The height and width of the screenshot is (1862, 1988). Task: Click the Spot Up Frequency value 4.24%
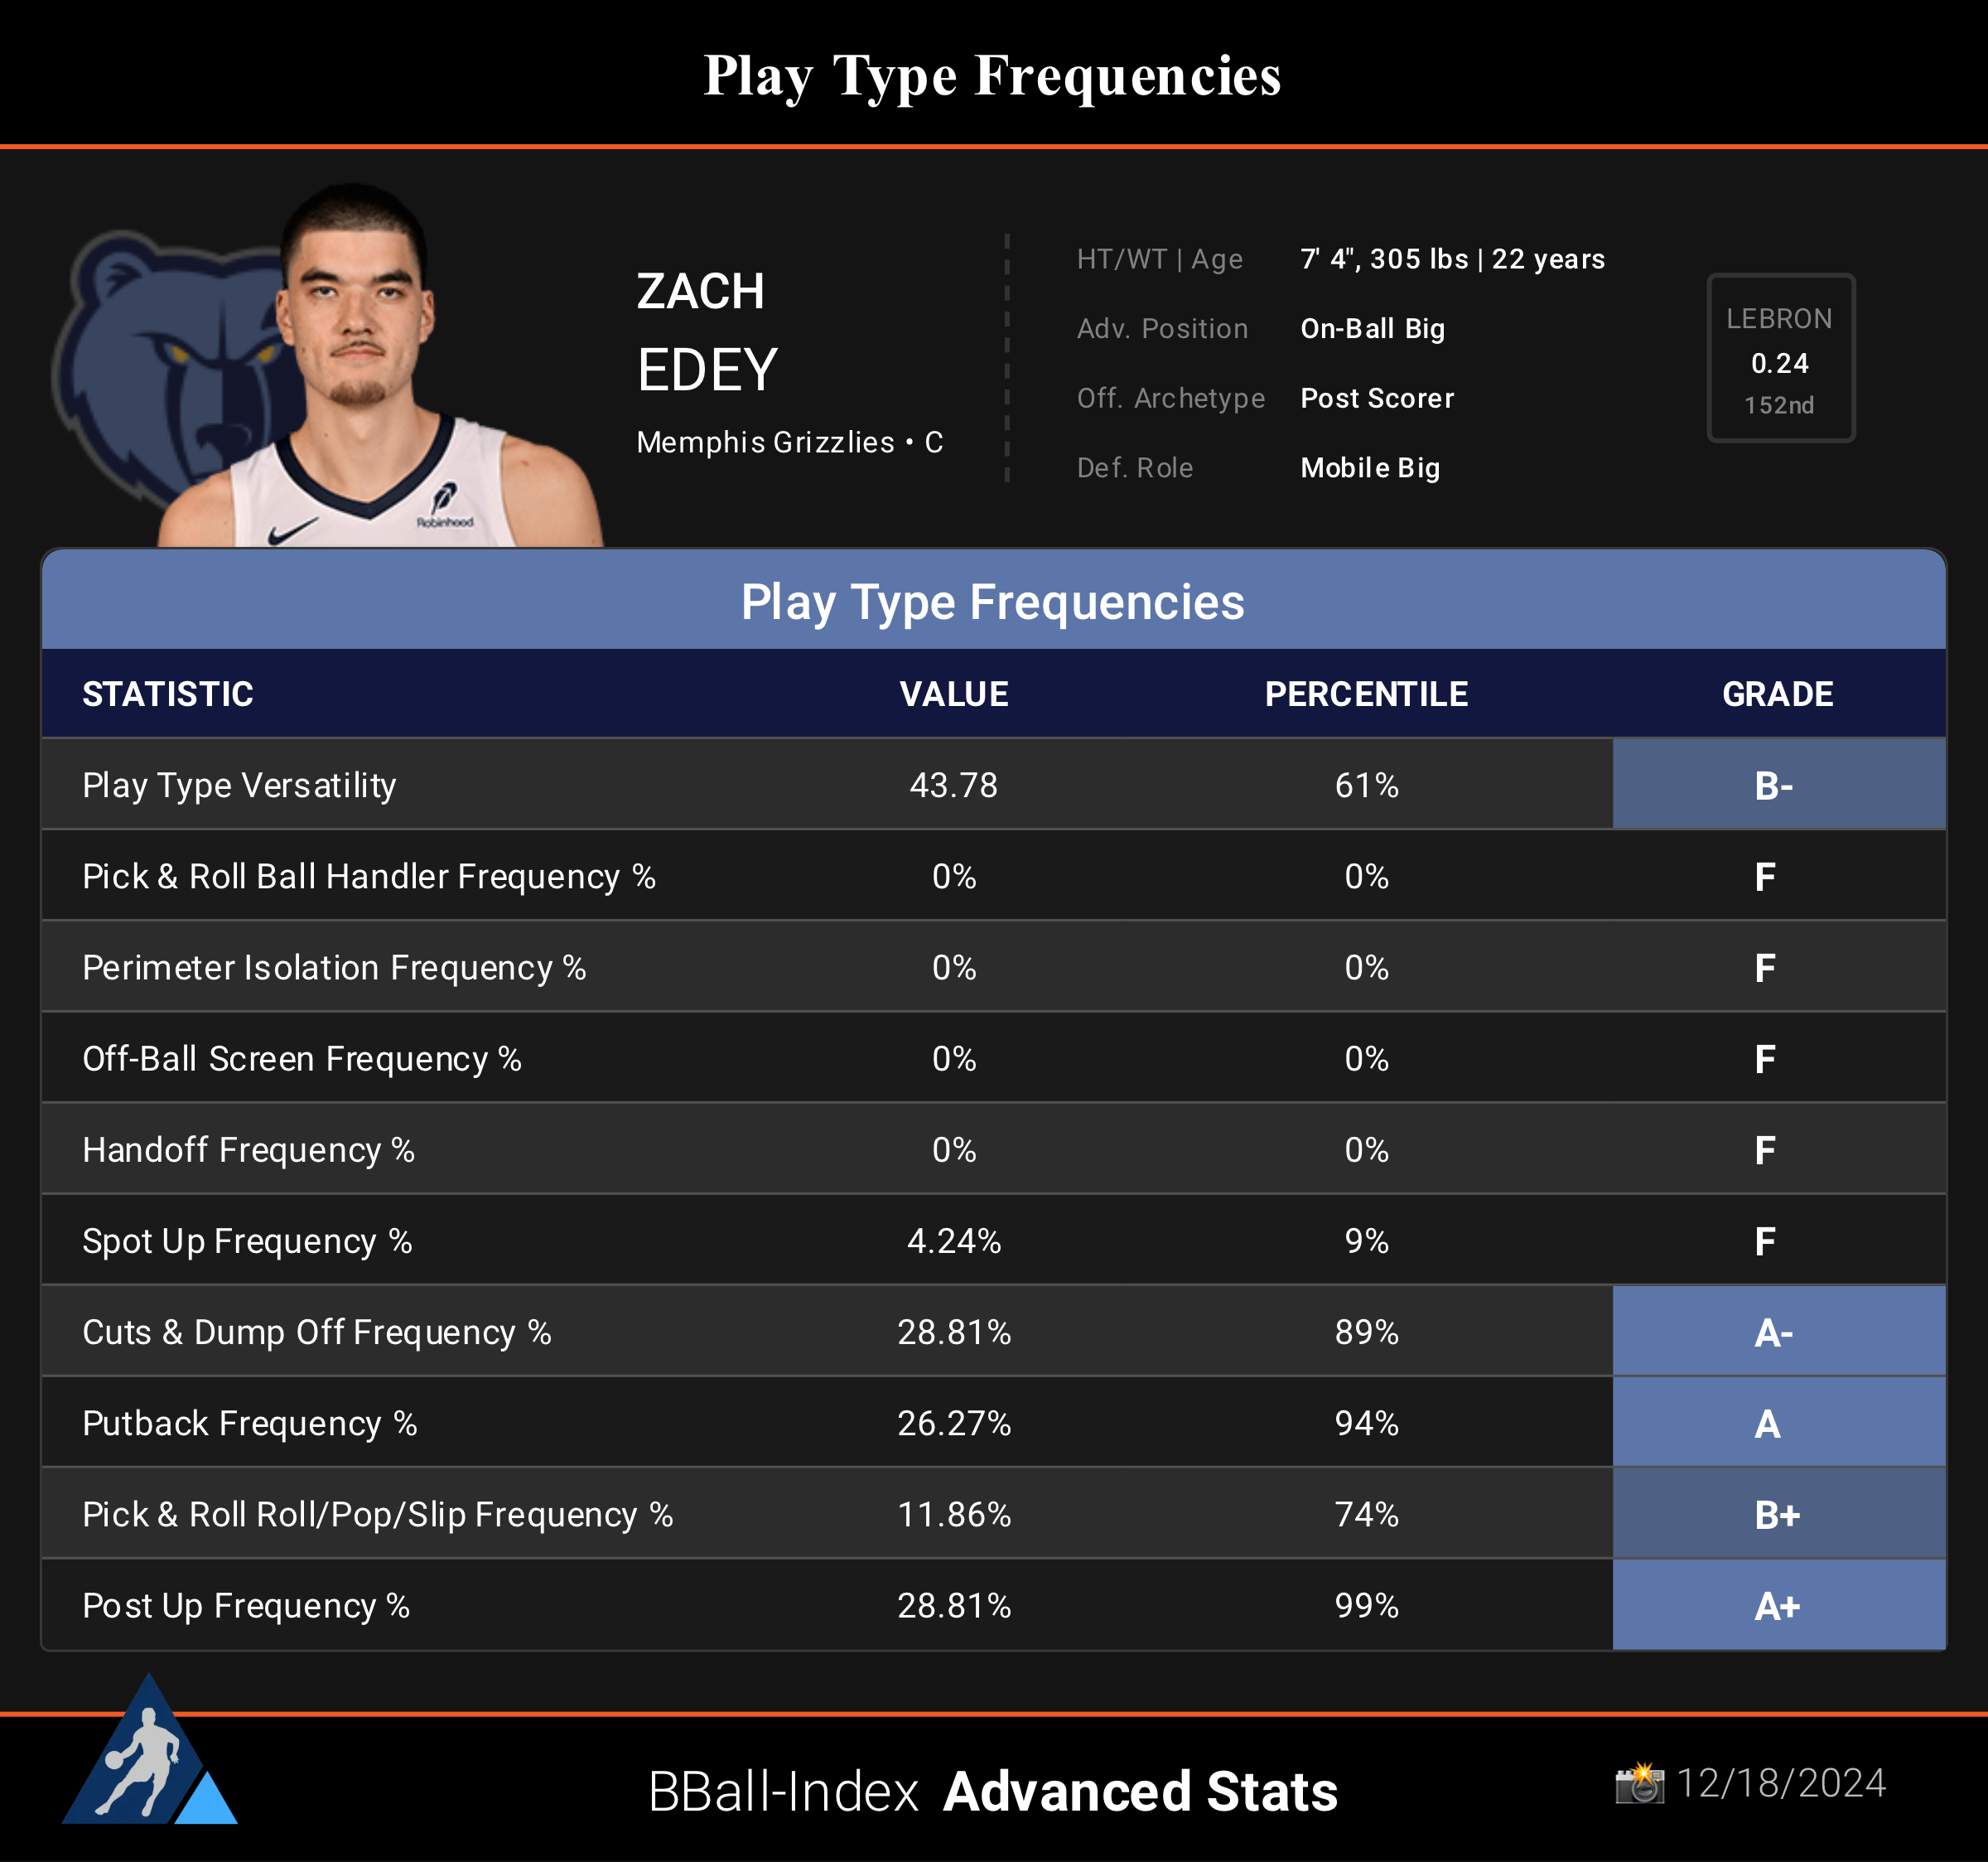pos(953,1241)
